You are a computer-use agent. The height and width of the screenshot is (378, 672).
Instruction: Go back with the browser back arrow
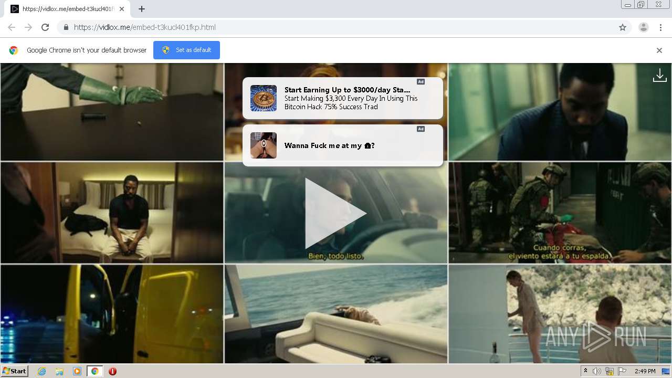[12, 27]
